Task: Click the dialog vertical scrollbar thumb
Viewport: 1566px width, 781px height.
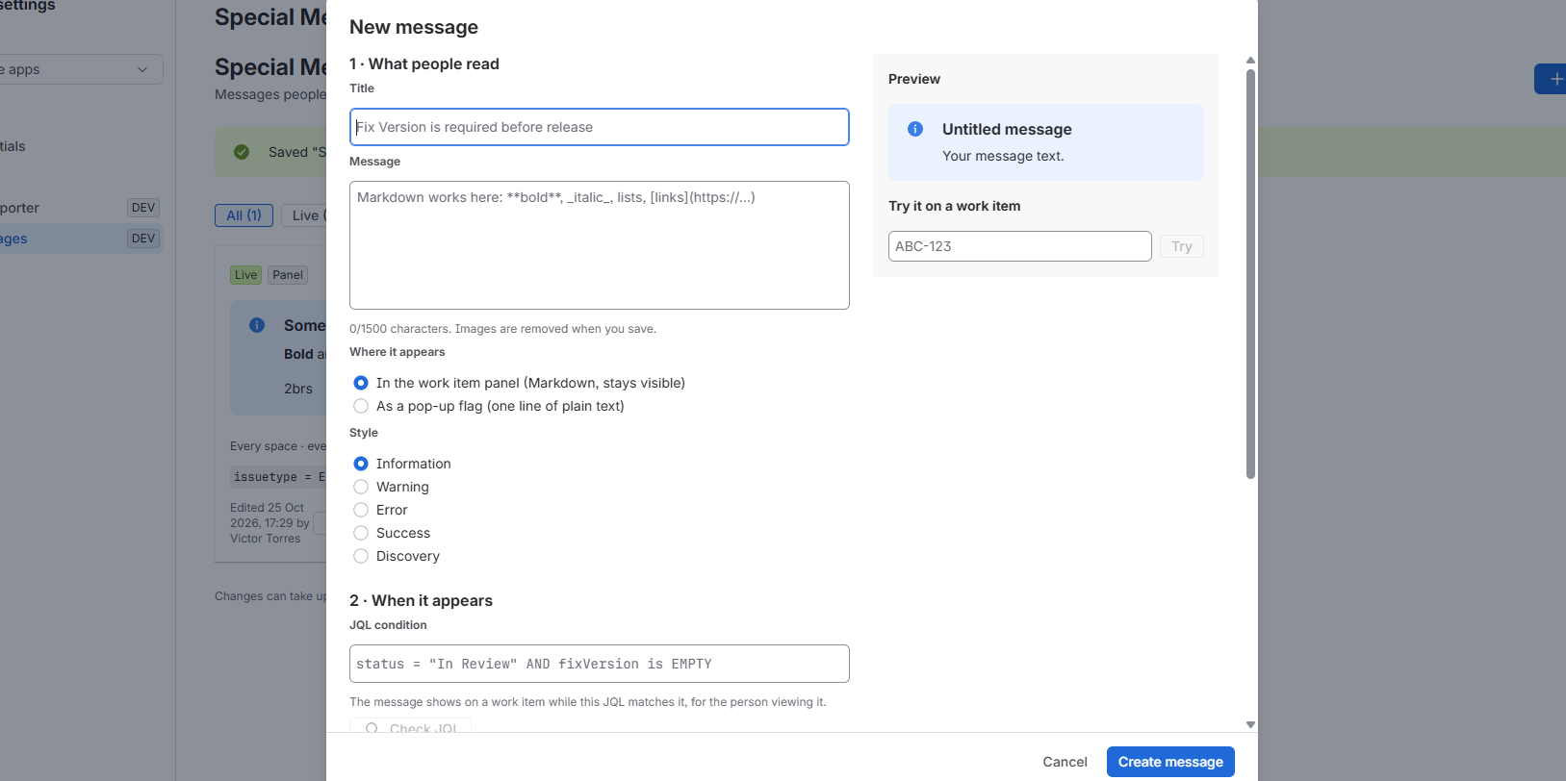Action: click(x=1250, y=274)
